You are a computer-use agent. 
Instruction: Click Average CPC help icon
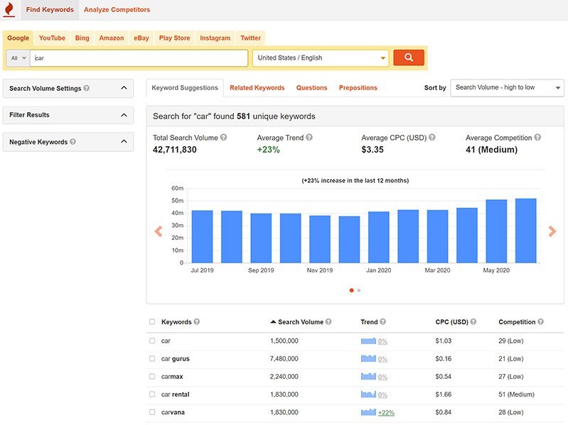click(x=432, y=138)
